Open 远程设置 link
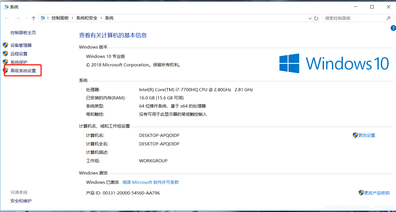396x212 pixels. pos(19,54)
